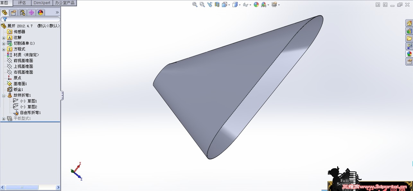This screenshot has height=191, width=413.
Task: Switch to the ConfigurationManager tab
Action: [x=22, y=13]
